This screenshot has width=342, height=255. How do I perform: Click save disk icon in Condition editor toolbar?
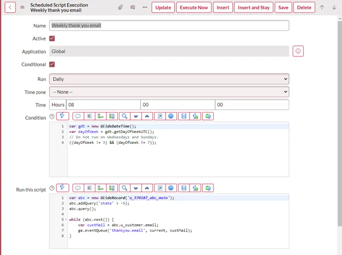184,117
